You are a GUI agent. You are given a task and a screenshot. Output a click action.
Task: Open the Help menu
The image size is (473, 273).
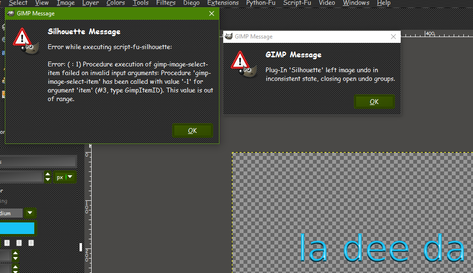tap(384, 3)
